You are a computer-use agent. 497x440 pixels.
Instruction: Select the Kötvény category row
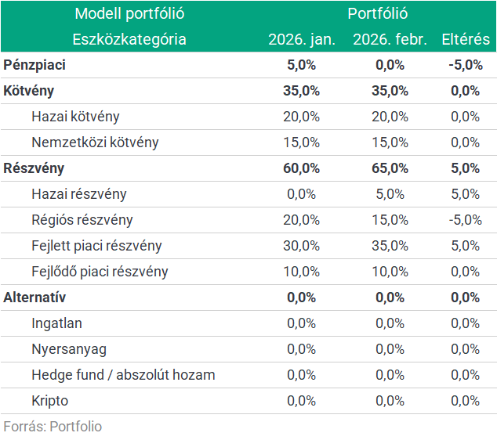pyautogui.click(x=29, y=91)
